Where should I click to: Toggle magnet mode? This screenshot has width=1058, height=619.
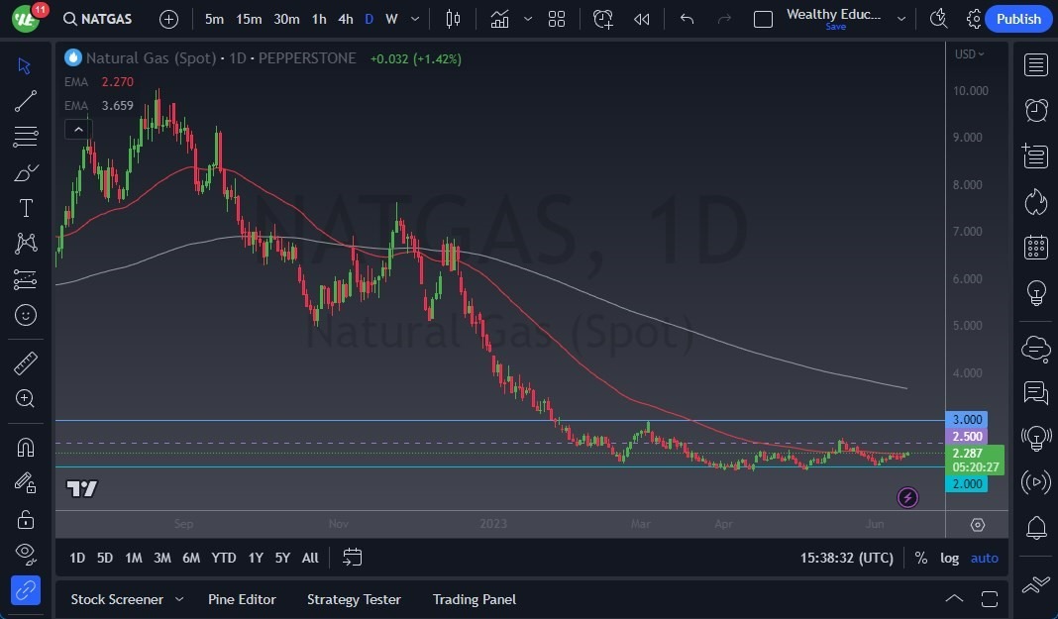[x=25, y=448]
